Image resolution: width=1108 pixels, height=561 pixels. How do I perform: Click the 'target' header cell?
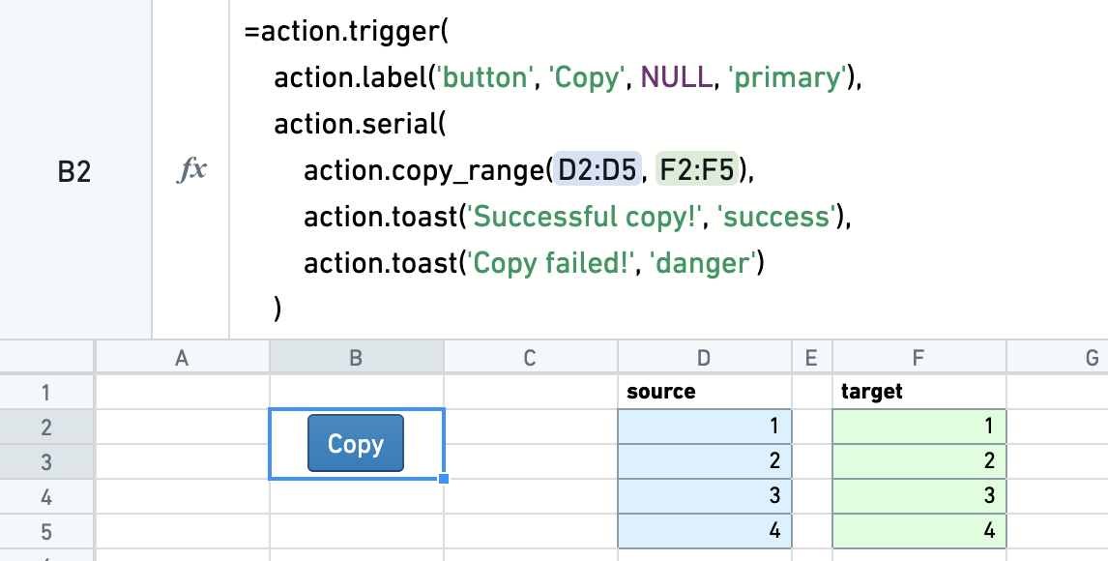[x=918, y=392]
